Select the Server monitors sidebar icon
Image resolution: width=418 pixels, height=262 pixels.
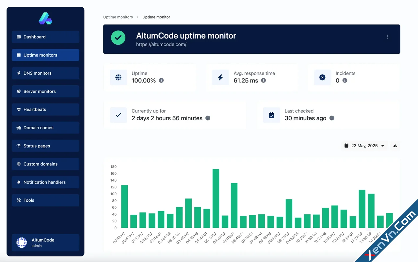tap(20, 91)
